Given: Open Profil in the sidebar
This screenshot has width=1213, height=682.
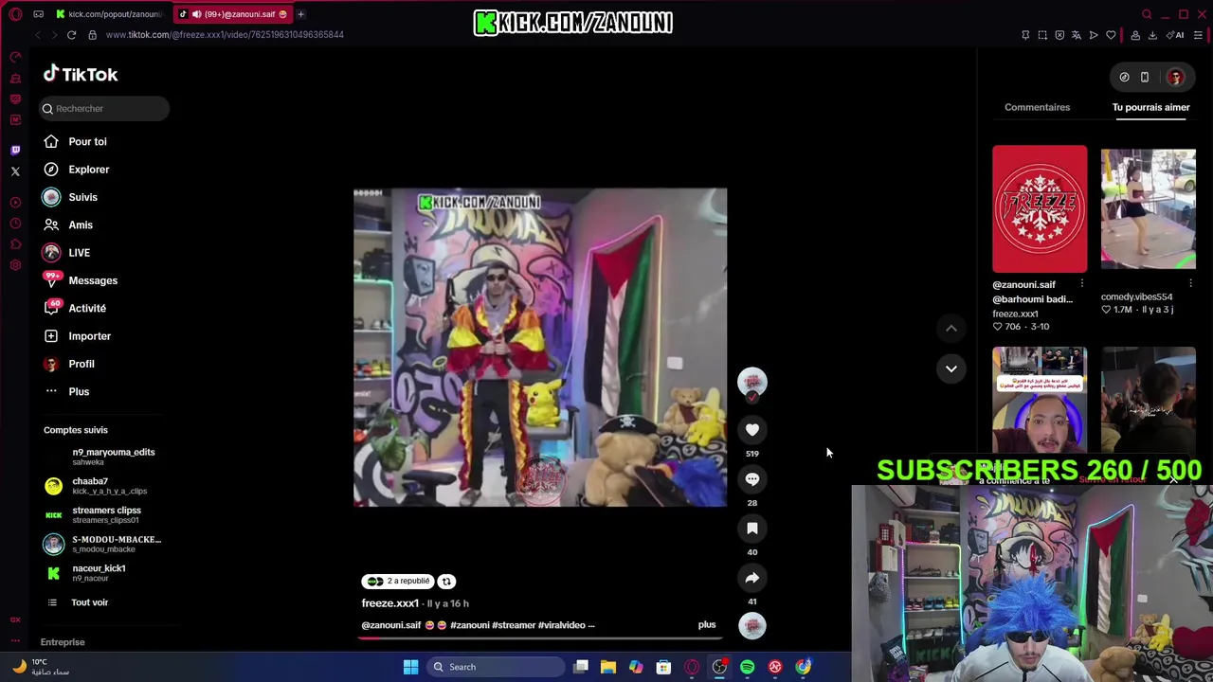Looking at the screenshot, I should (69, 364).
